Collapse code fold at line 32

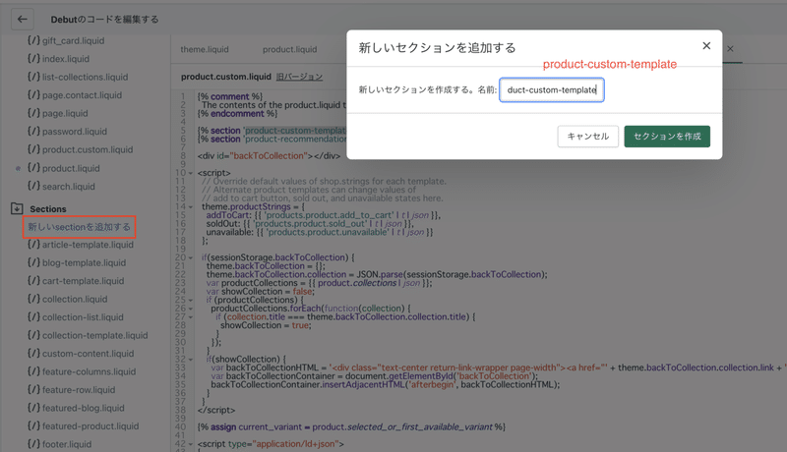(x=191, y=360)
